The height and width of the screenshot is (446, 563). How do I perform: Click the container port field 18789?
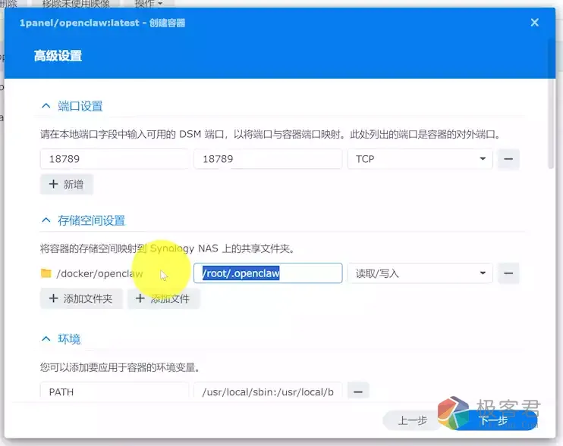268,159
